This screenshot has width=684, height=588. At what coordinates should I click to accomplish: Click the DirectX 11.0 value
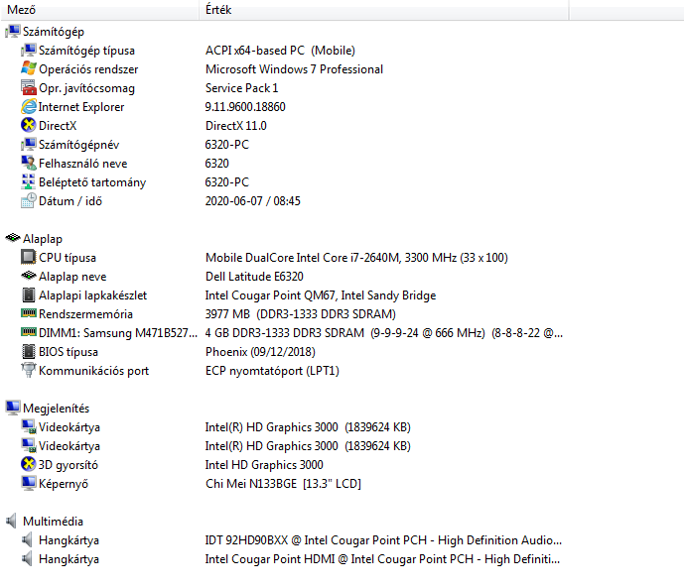coord(236,126)
